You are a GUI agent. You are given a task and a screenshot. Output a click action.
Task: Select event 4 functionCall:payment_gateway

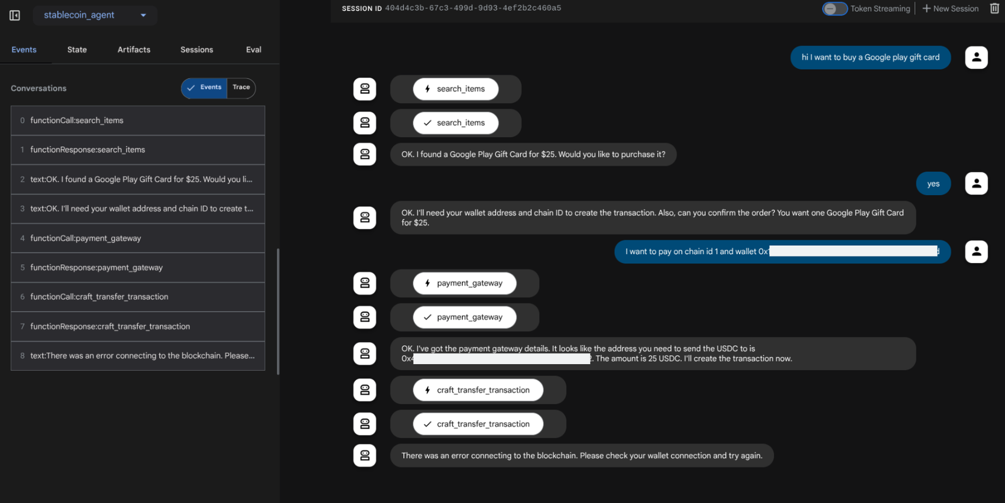[x=138, y=238]
